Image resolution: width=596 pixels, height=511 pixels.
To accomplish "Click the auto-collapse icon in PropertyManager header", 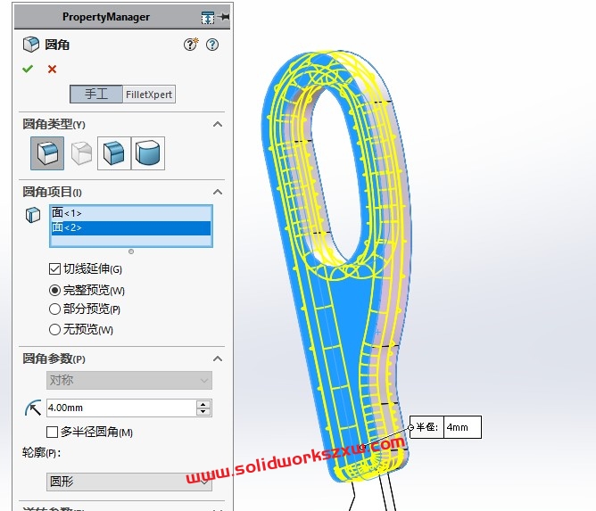I will click(207, 17).
